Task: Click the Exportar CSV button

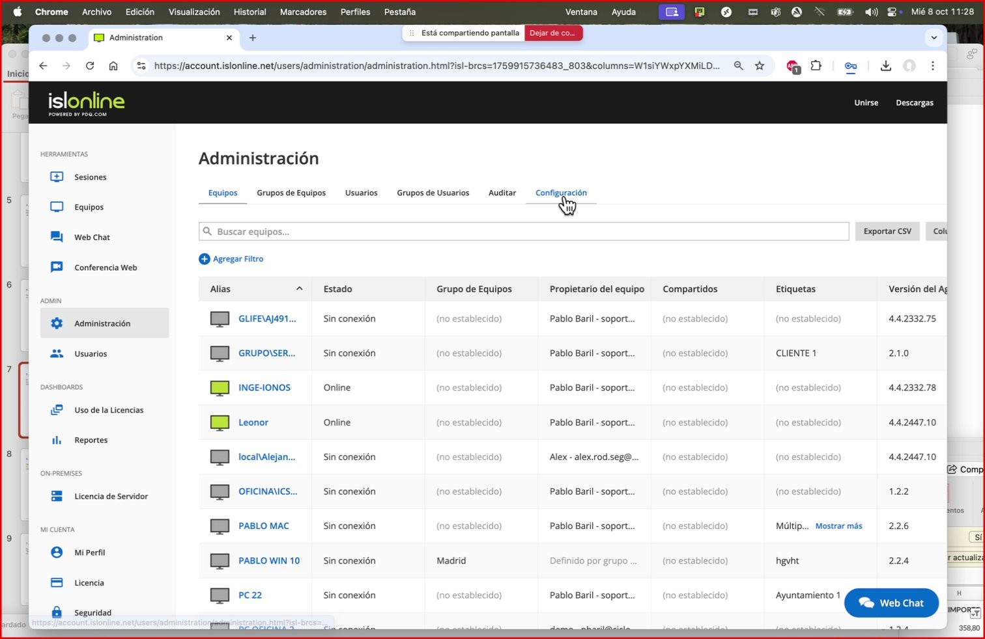Action: tap(887, 231)
